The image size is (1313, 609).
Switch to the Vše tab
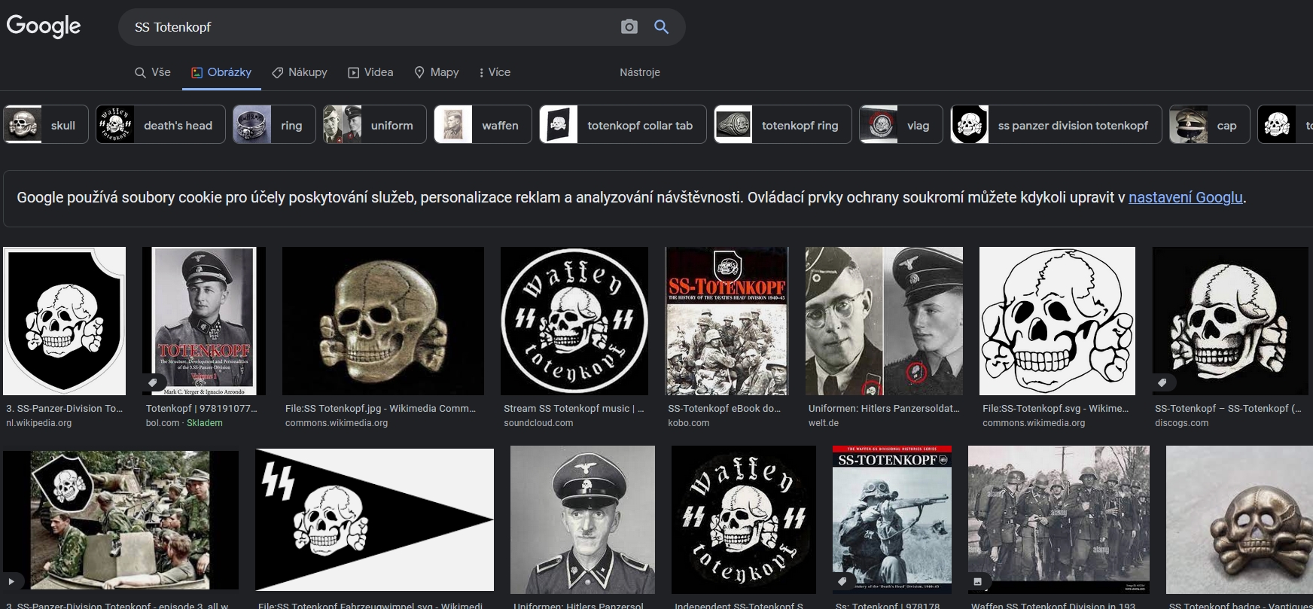coord(153,72)
